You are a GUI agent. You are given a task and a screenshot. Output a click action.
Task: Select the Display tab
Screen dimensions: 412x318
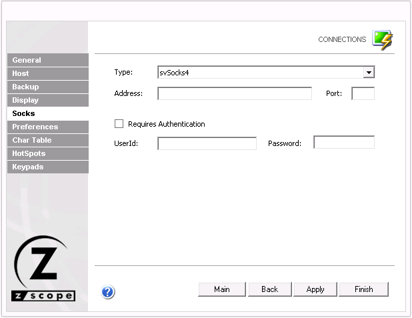tap(48, 101)
